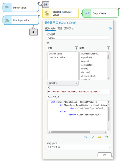Screen dimensions: 121x161
Task: Click the expression input field
Action: 79,92
